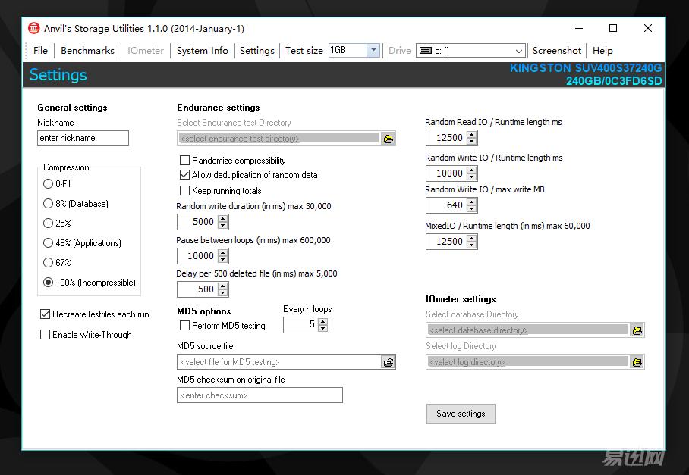Viewport: 689px width, 475px height.
Task: Decrease MixedIO runtime length spinner value
Action: click(x=471, y=245)
